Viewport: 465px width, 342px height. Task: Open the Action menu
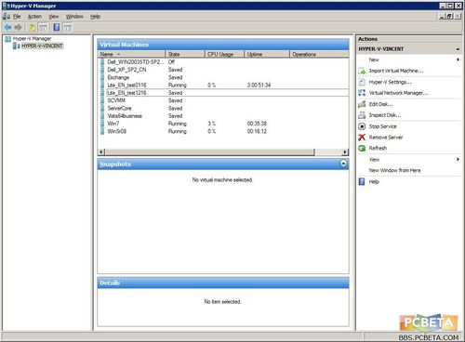point(34,17)
